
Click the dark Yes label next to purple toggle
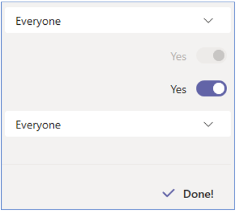[179, 89]
